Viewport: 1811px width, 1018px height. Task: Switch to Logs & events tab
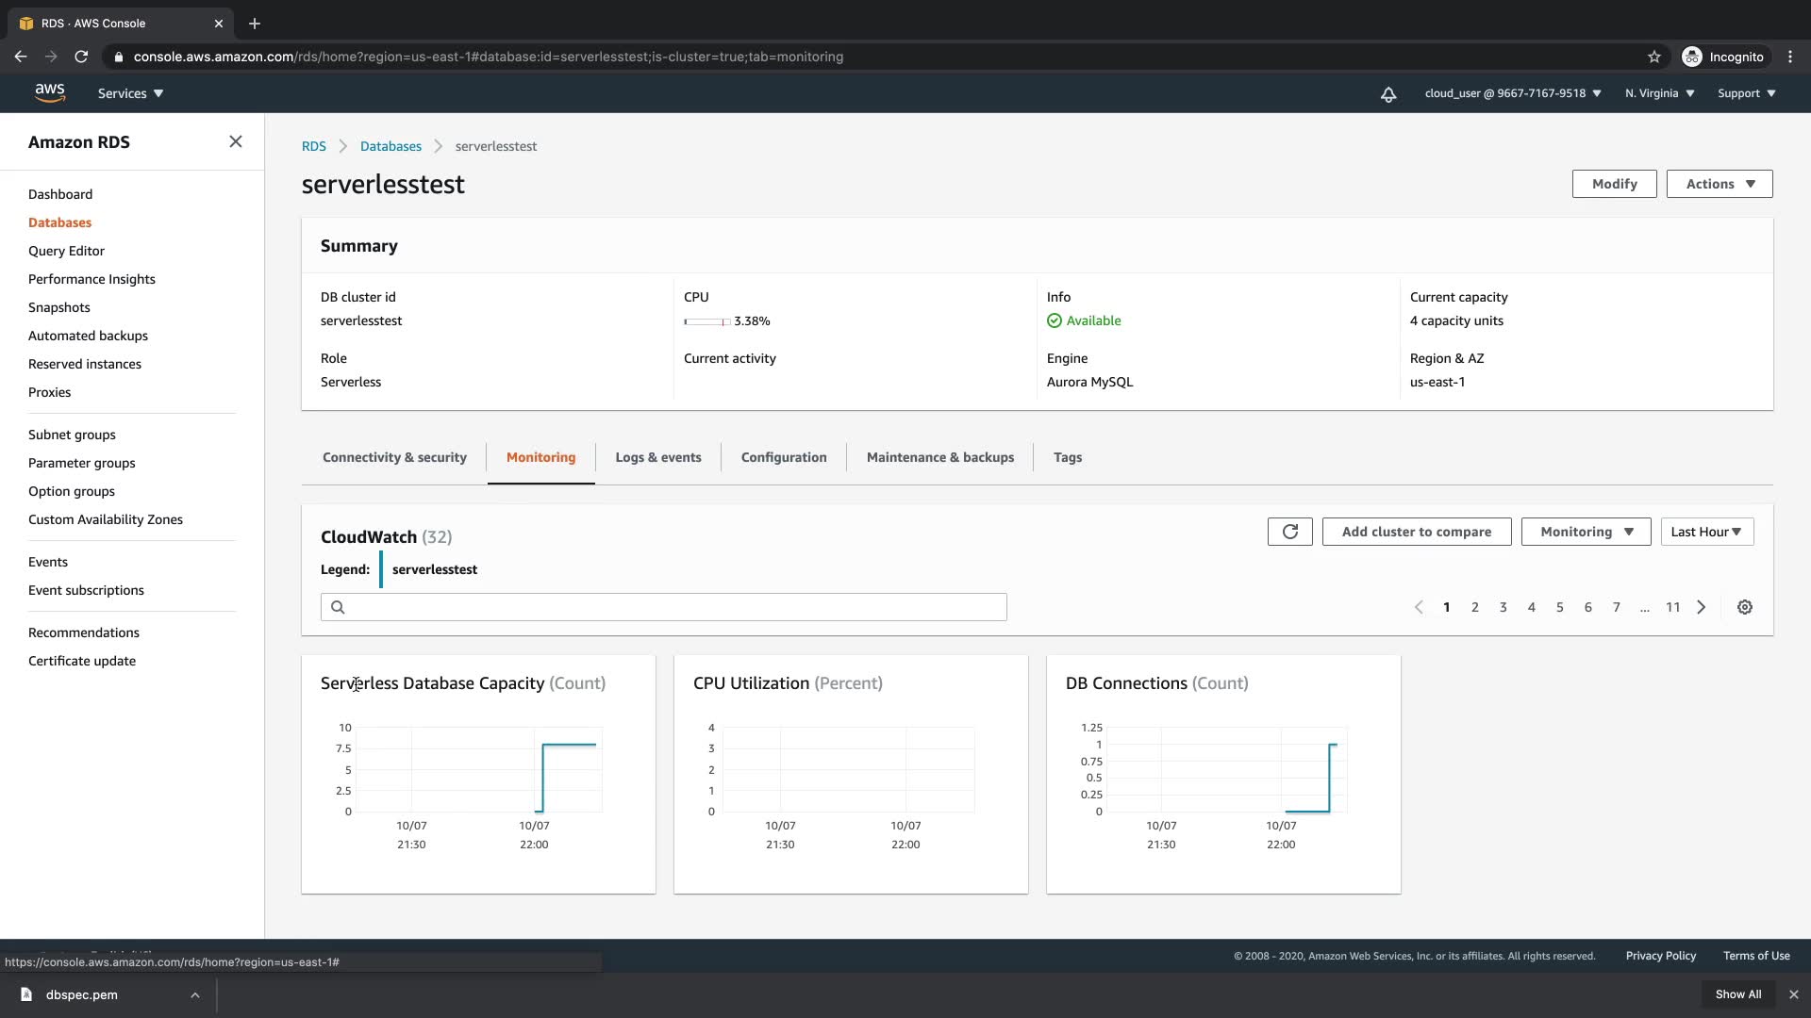[657, 457]
